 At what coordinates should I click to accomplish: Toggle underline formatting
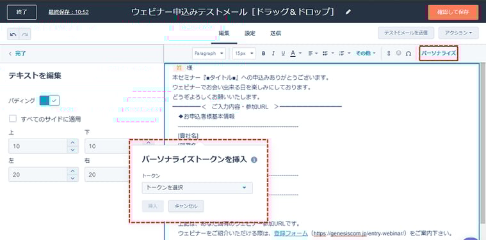pos(283,54)
